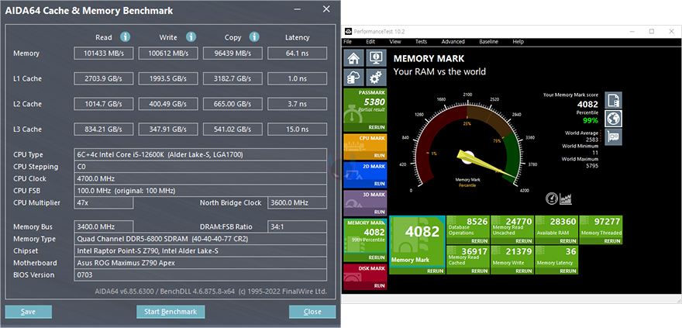Select the Memory Threaded 97277 score
Viewport: 682px width, 328px height.
point(607,222)
